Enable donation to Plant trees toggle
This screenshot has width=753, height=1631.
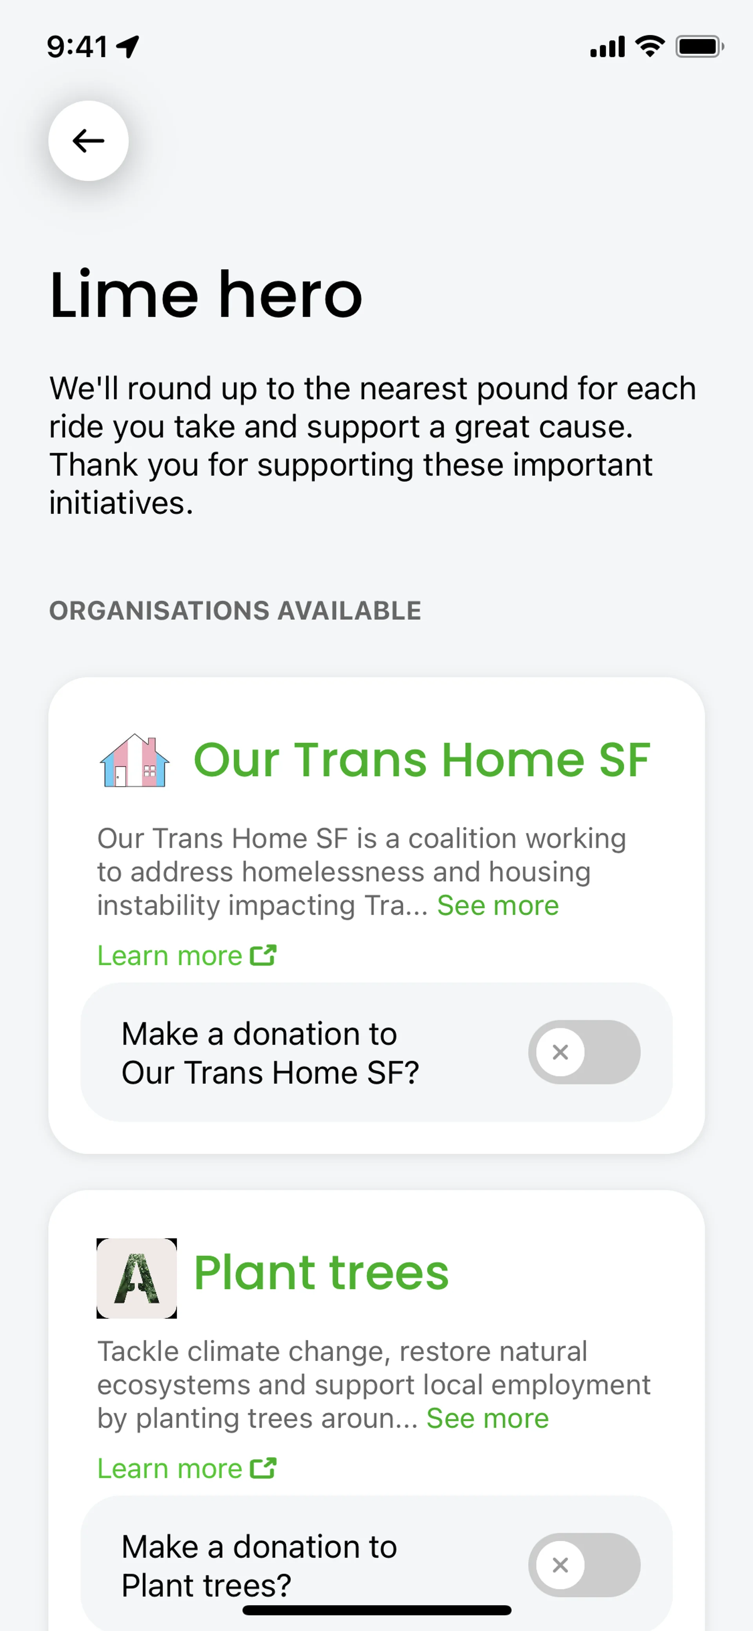click(x=584, y=1565)
